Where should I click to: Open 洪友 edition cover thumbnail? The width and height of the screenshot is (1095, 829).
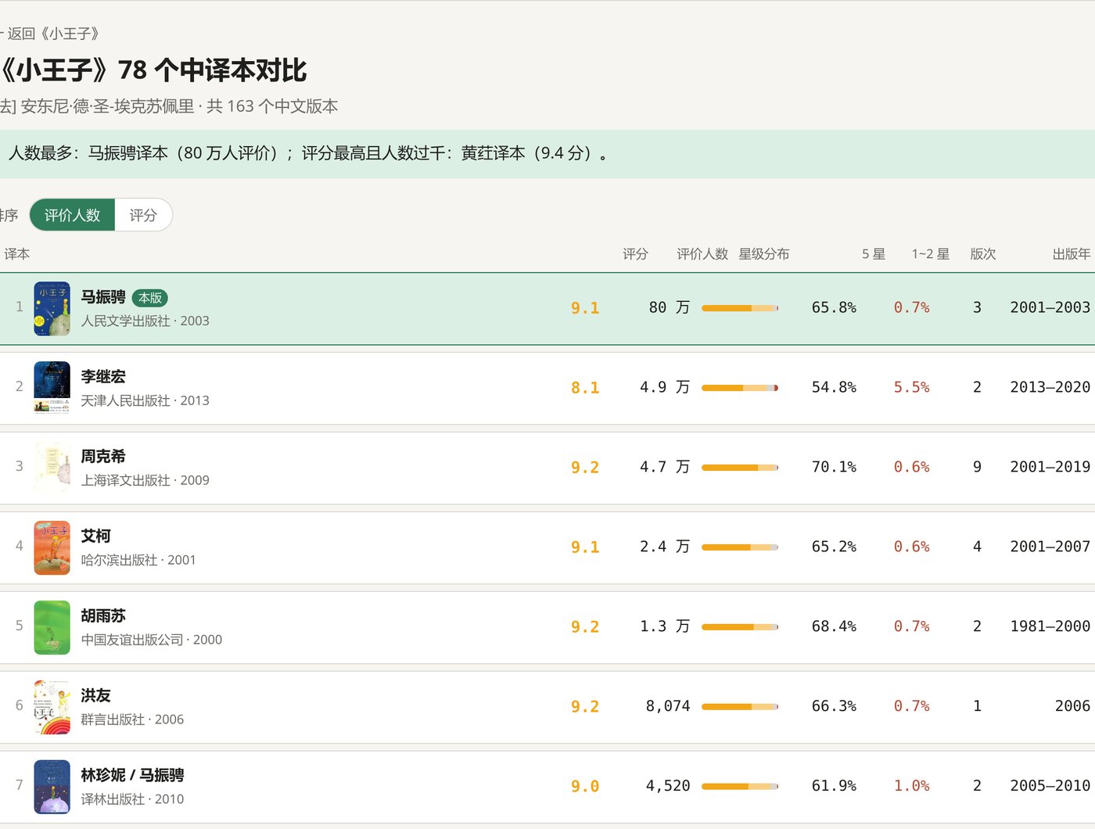pos(52,707)
